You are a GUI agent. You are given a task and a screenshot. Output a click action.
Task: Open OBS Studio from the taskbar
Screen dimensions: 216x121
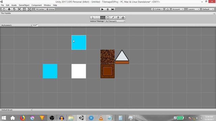(52, 118)
